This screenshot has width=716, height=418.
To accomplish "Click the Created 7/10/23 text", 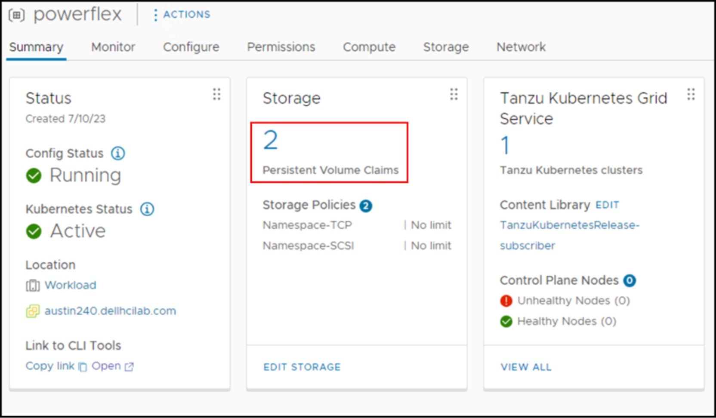I will tap(65, 119).
